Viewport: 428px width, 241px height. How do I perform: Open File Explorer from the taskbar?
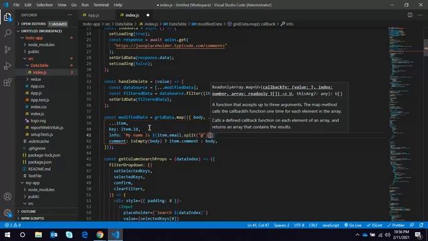tap(38, 235)
